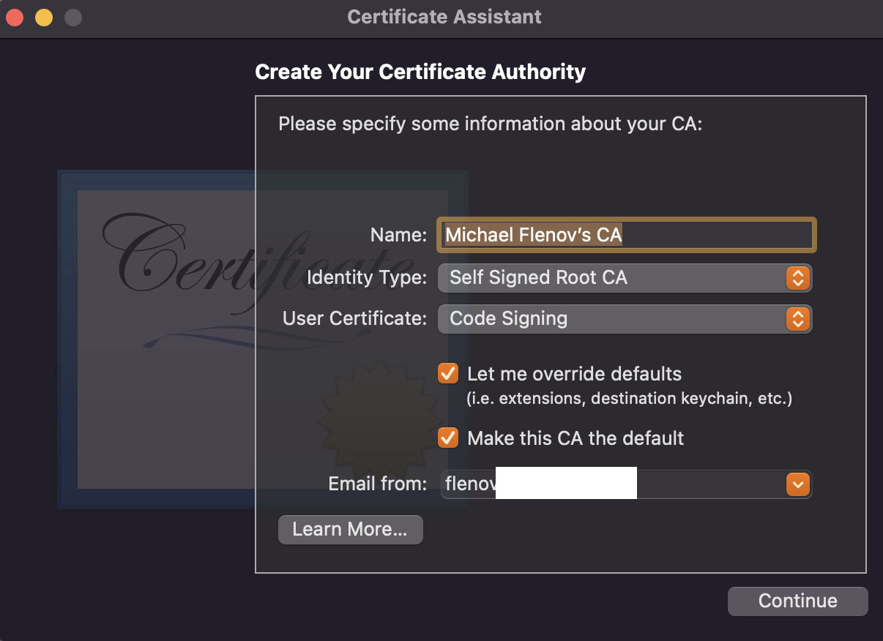Click the orange arrows beside Self Signed Root CA
The image size is (883, 641).
point(797,277)
